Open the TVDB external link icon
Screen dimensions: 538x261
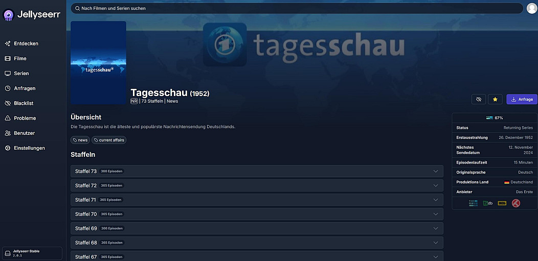[x=488, y=203]
